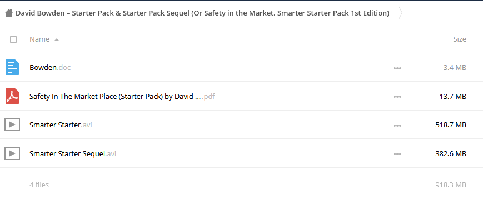Screen dimensions: 483x204
Task: Open Safety In The Market Place PDF name
Action: (x=122, y=97)
